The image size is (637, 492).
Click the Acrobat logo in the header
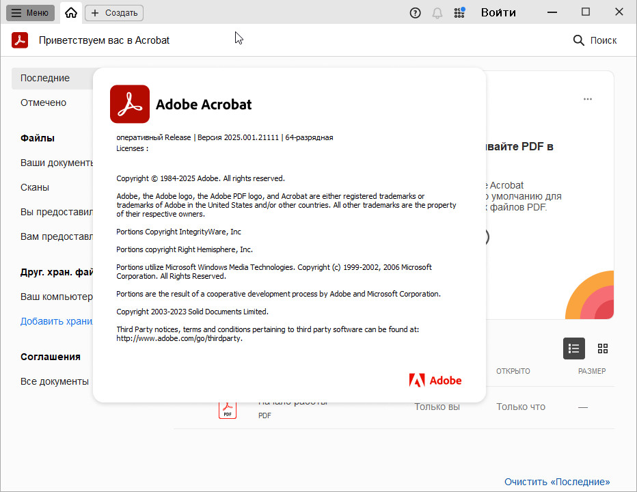coord(20,40)
